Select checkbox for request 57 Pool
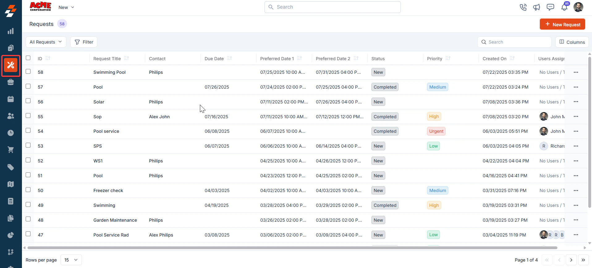 click(28, 86)
